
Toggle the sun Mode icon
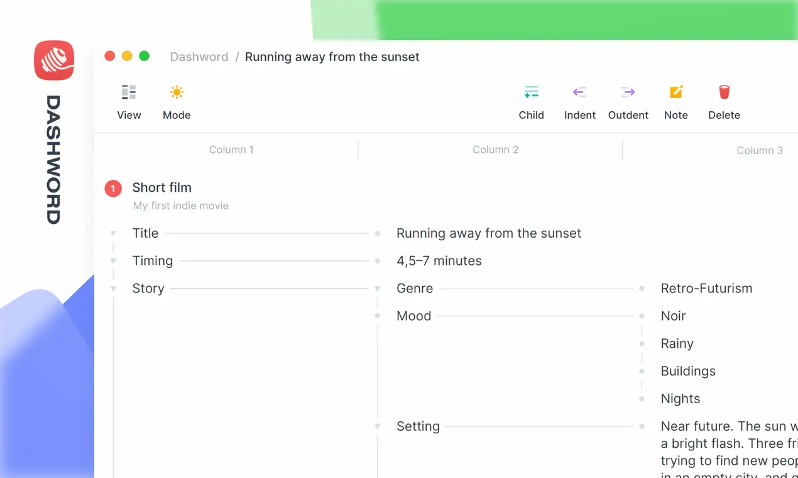177,92
